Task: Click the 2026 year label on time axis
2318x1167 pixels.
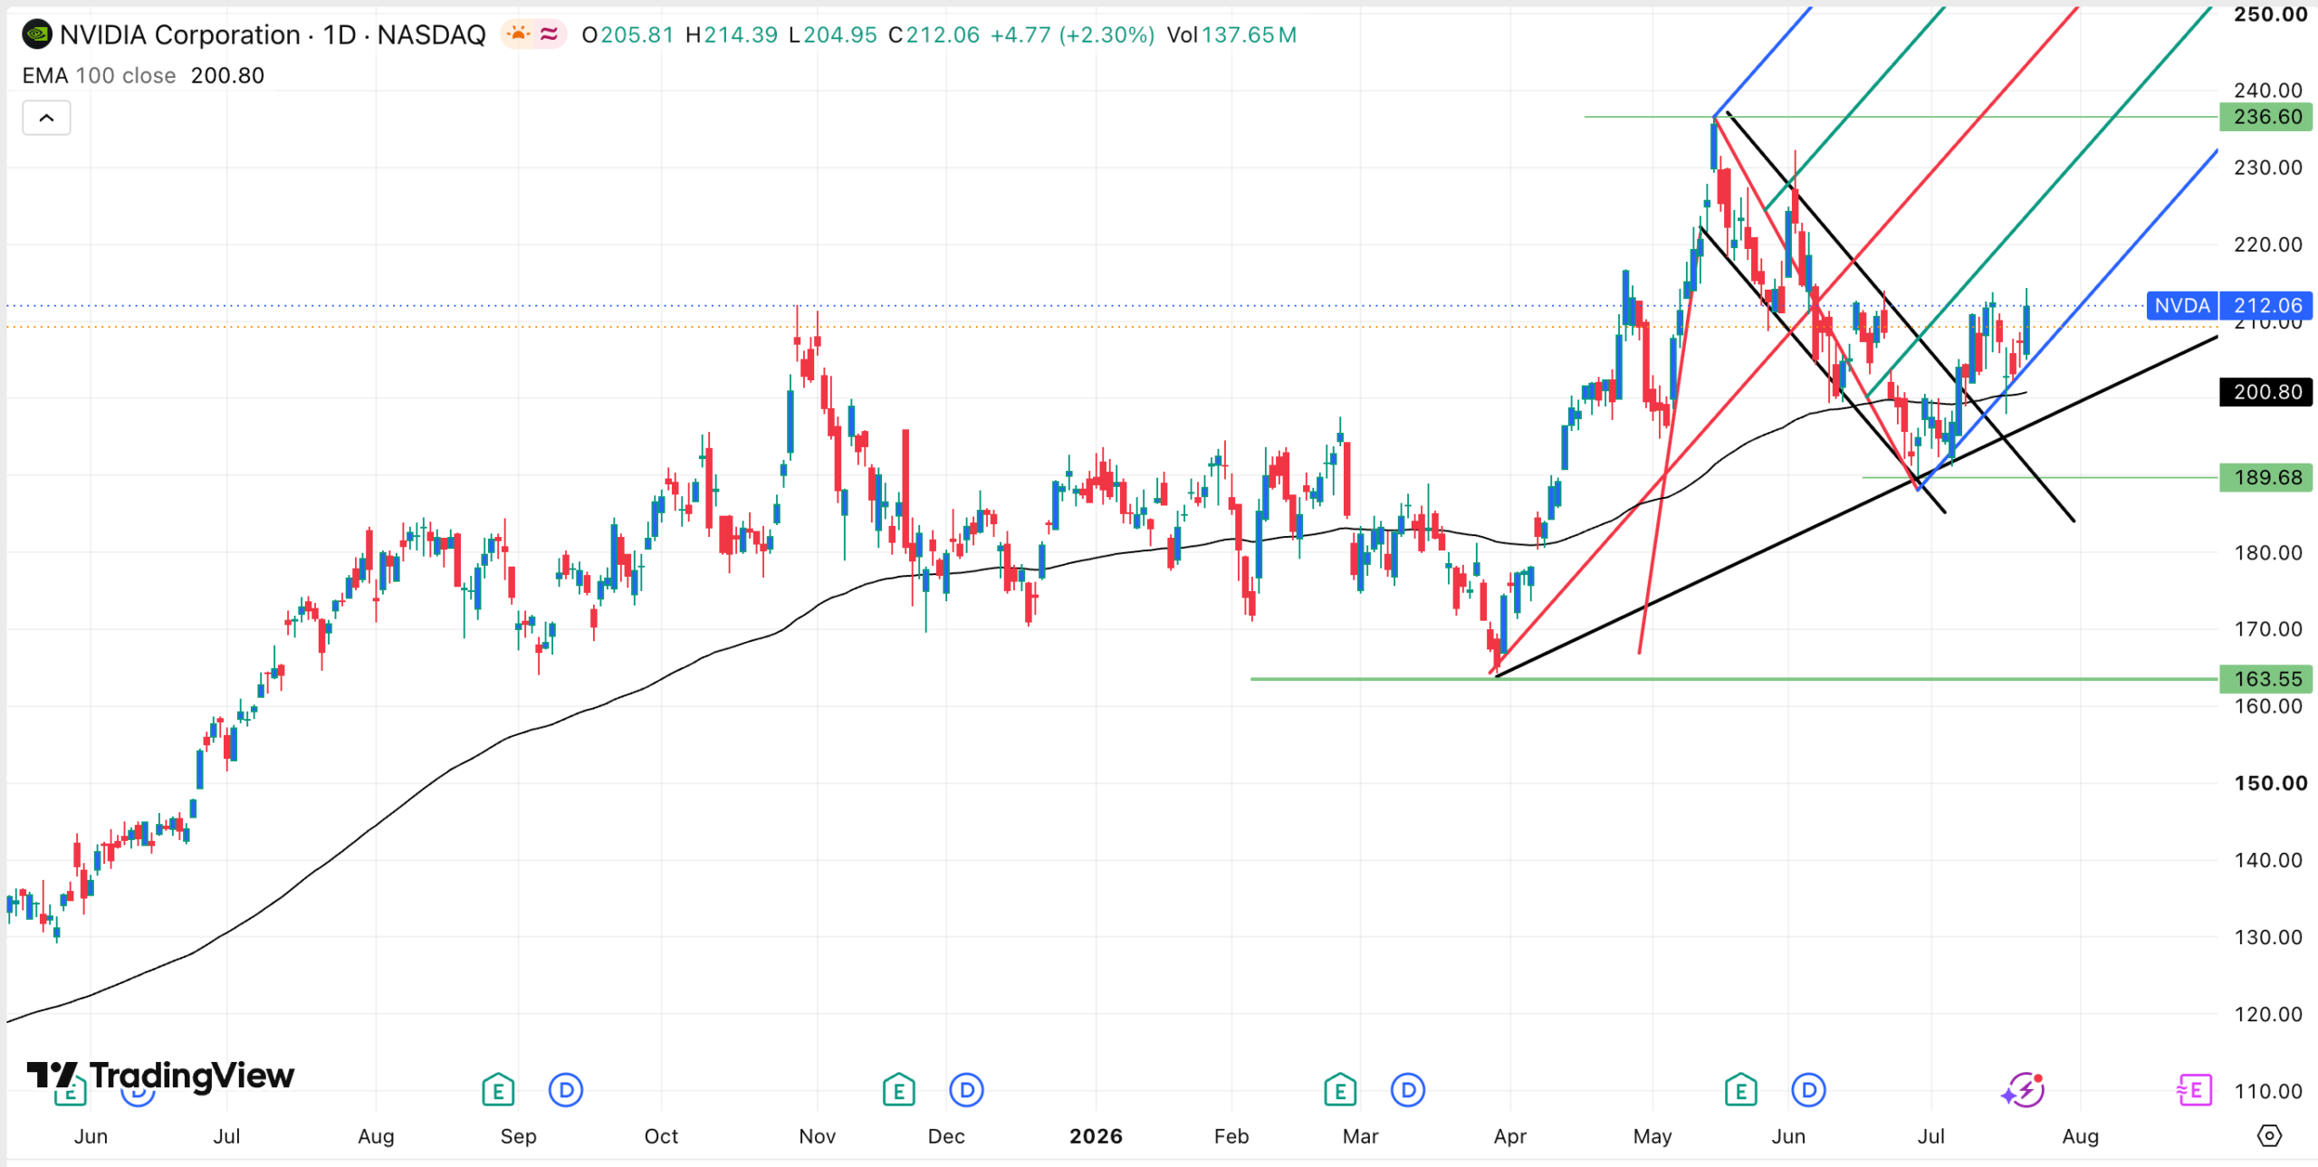Action: (1096, 1136)
